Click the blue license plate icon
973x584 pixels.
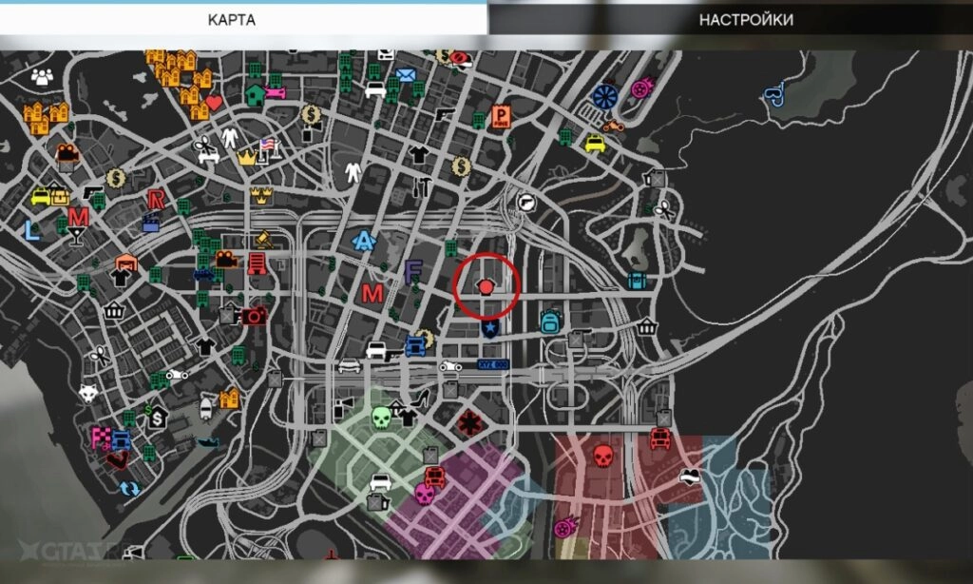(x=492, y=364)
